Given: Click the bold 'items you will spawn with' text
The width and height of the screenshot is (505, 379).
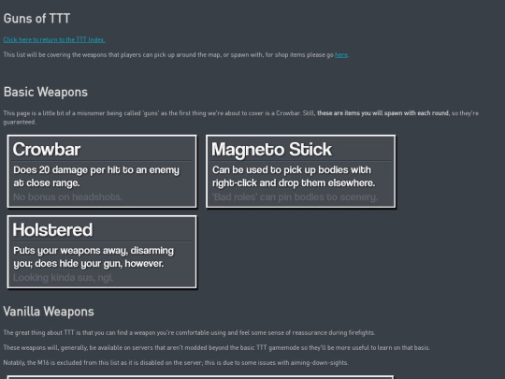Looking at the screenshot, I should click(x=383, y=113).
